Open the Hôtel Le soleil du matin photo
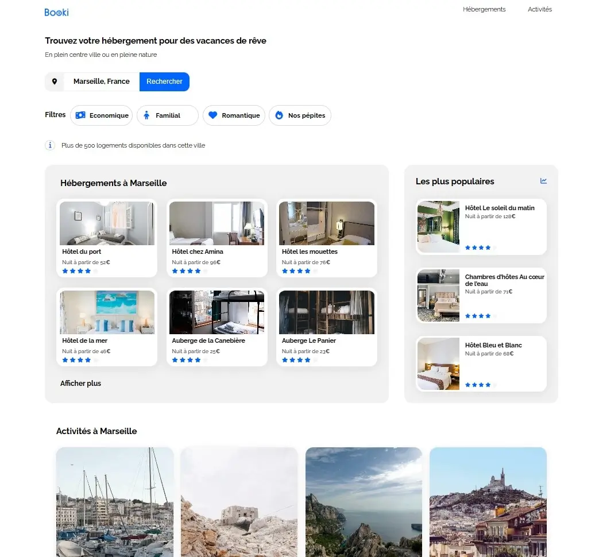The width and height of the screenshot is (603, 557). (x=438, y=227)
